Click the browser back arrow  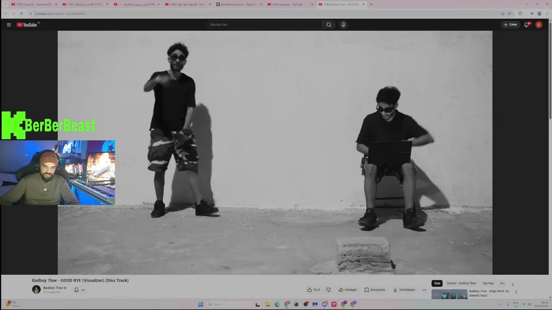[x=6, y=13]
